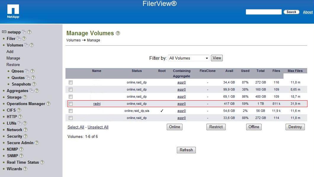This screenshot has height=177, width=314.
Task: Open help icon next to Network
Action: (25, 130)
